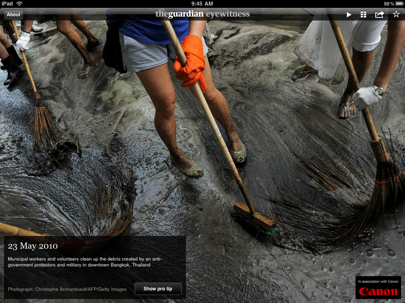This screenshot has height=303, width=405.
Task: Click the wooden scrub brush head
Action: (x=255, y=216)
